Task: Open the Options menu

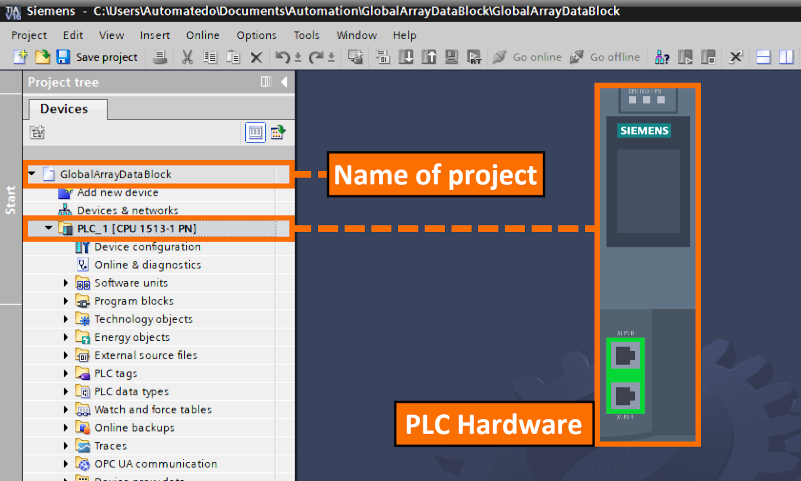Action: [x=256, y=35]
